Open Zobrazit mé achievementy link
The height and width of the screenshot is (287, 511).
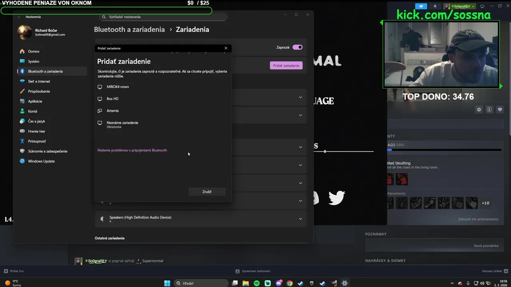478,219
